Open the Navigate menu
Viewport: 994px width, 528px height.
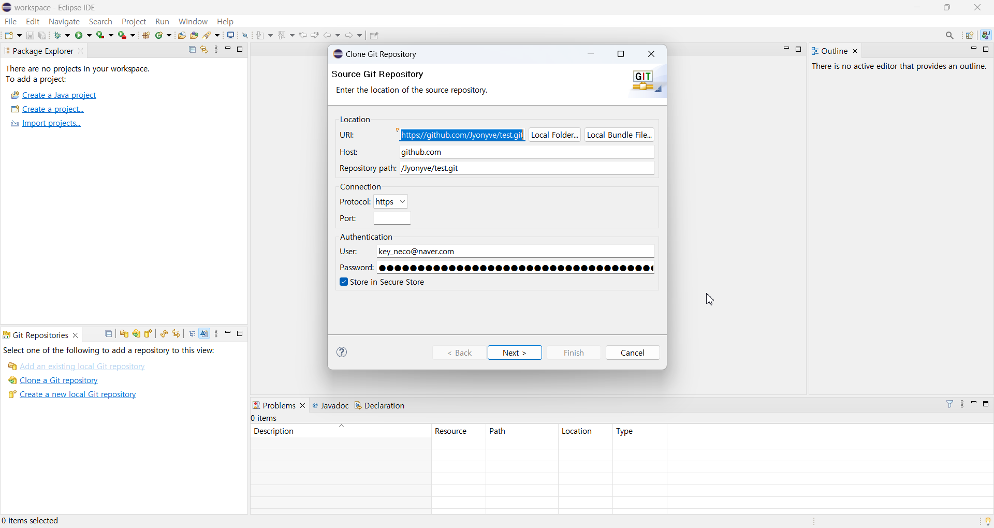point(64,22)
